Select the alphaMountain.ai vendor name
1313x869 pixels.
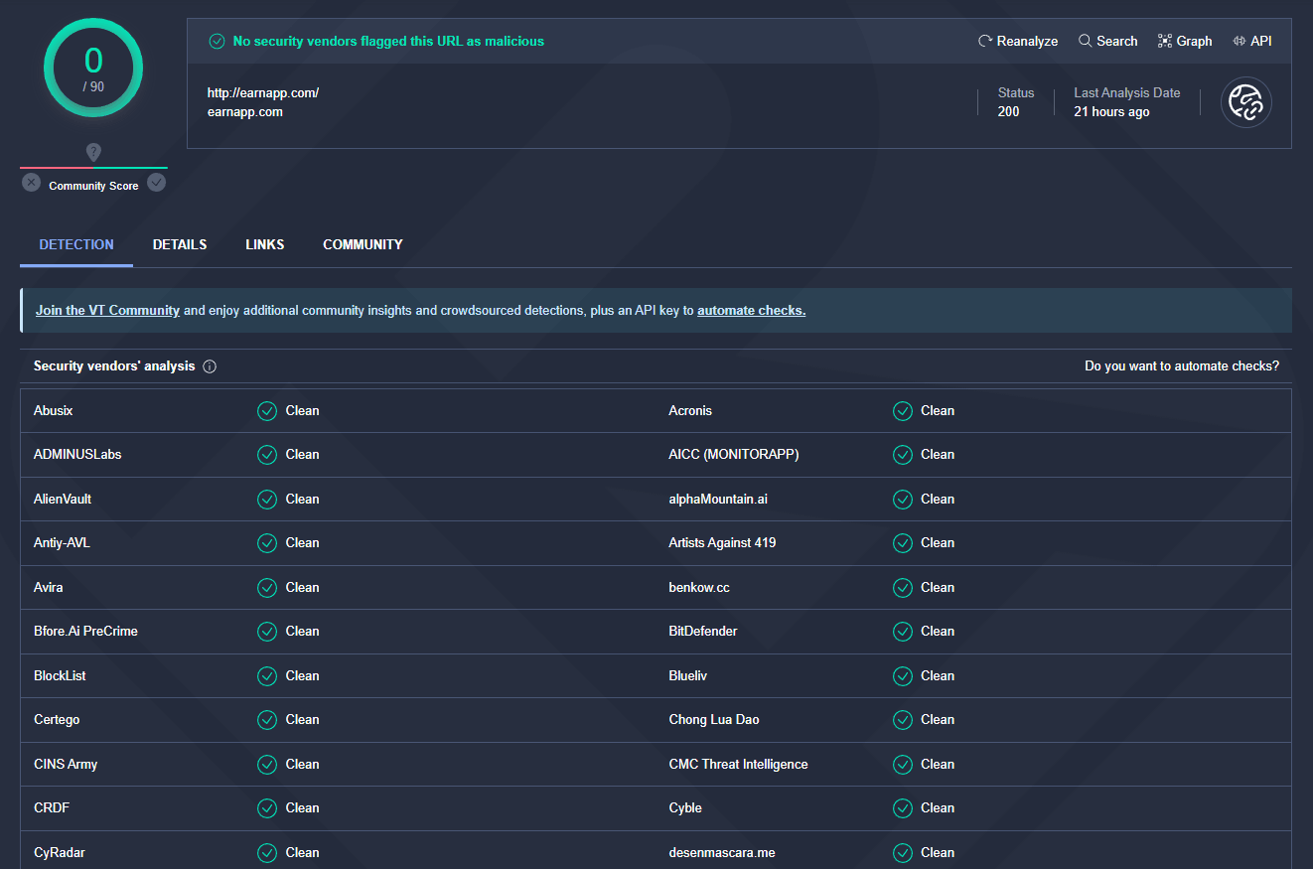point(718,499)
